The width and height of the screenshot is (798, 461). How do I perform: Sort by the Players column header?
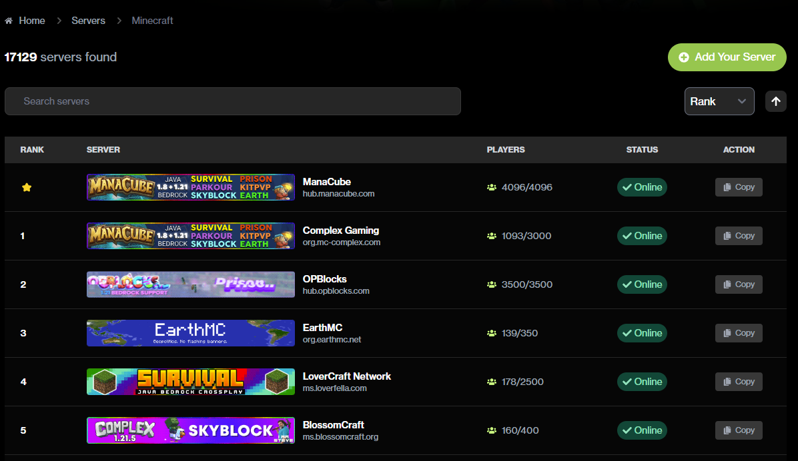tap(505, 150)
